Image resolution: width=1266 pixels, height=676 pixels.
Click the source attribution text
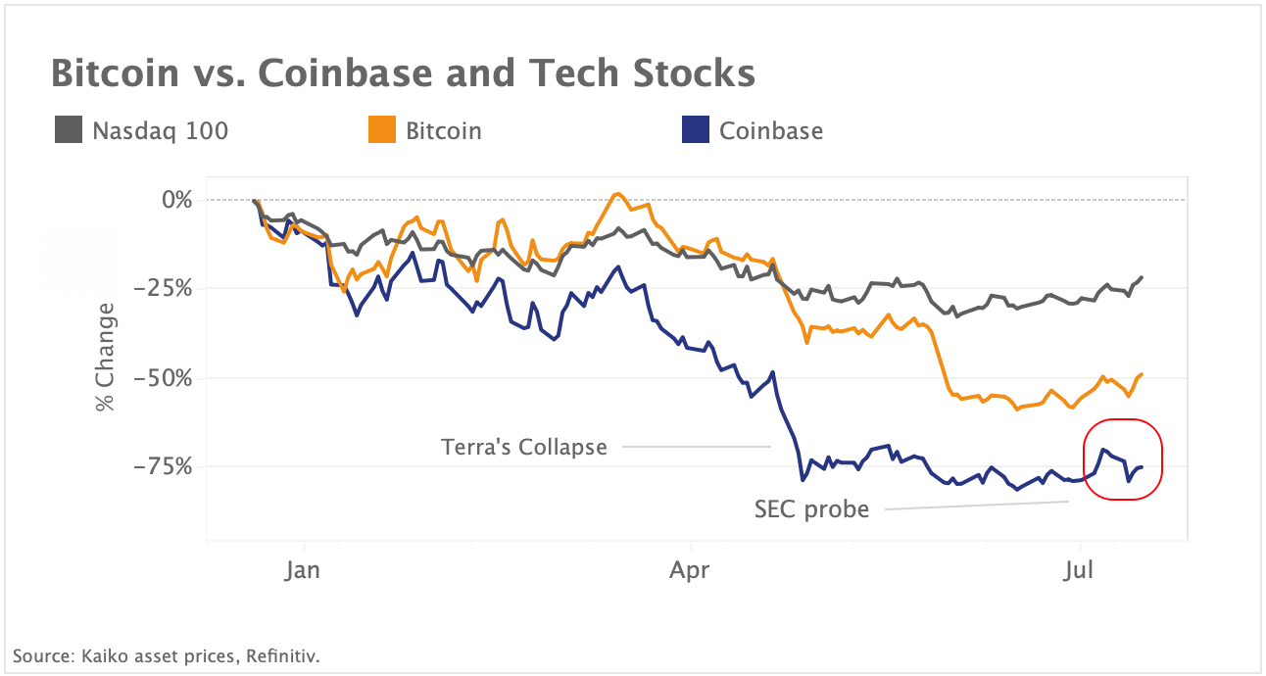point(167,655)
